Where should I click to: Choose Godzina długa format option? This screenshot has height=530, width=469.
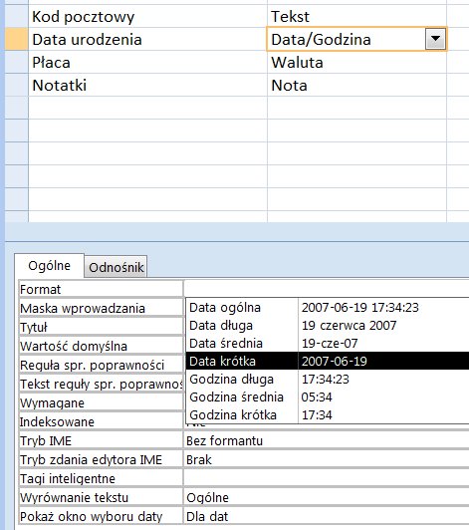tap(327, 379)
